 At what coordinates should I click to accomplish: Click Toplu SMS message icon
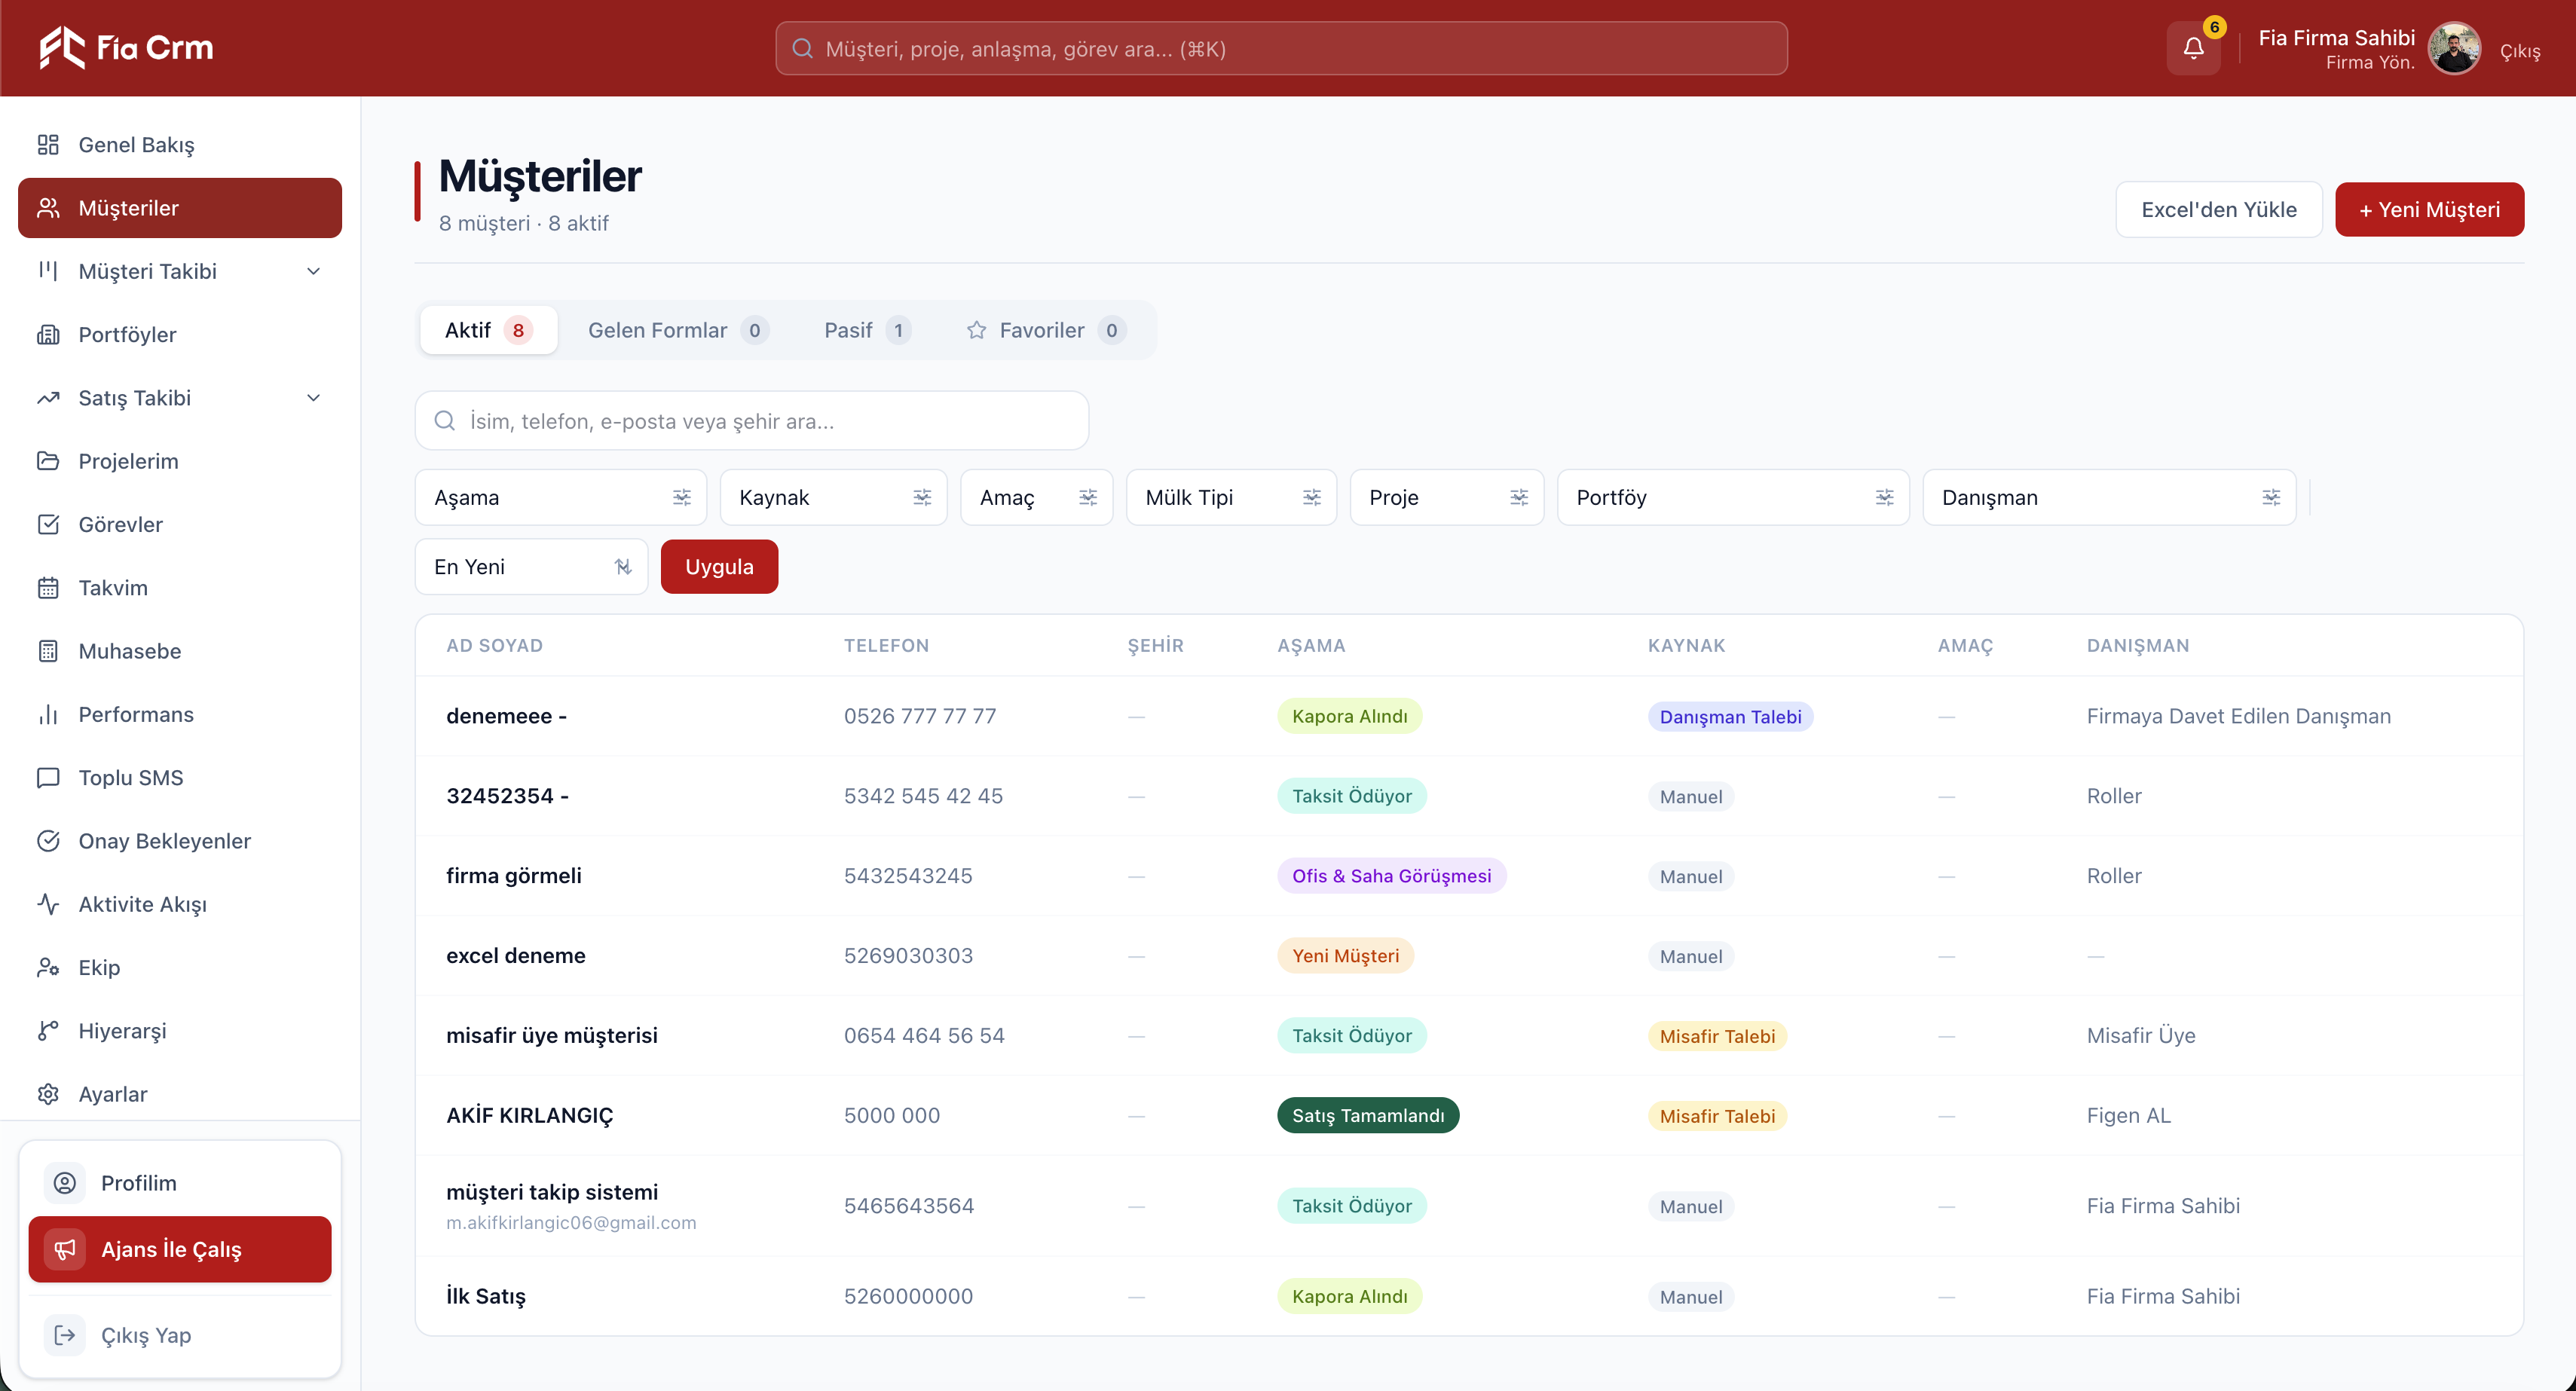[x=48, y=778]
